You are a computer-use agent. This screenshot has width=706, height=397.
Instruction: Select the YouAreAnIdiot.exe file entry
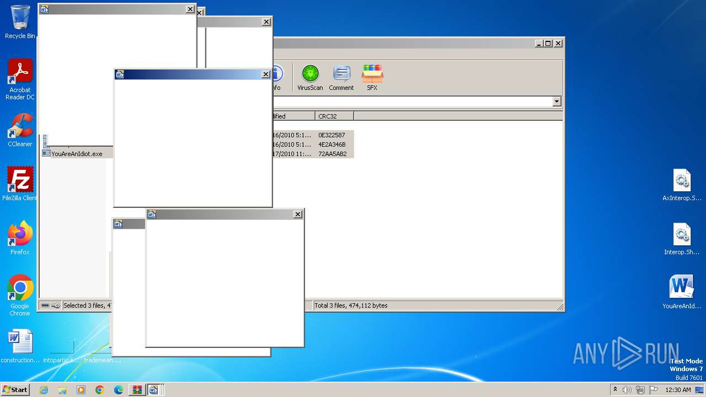click(77, 154)
